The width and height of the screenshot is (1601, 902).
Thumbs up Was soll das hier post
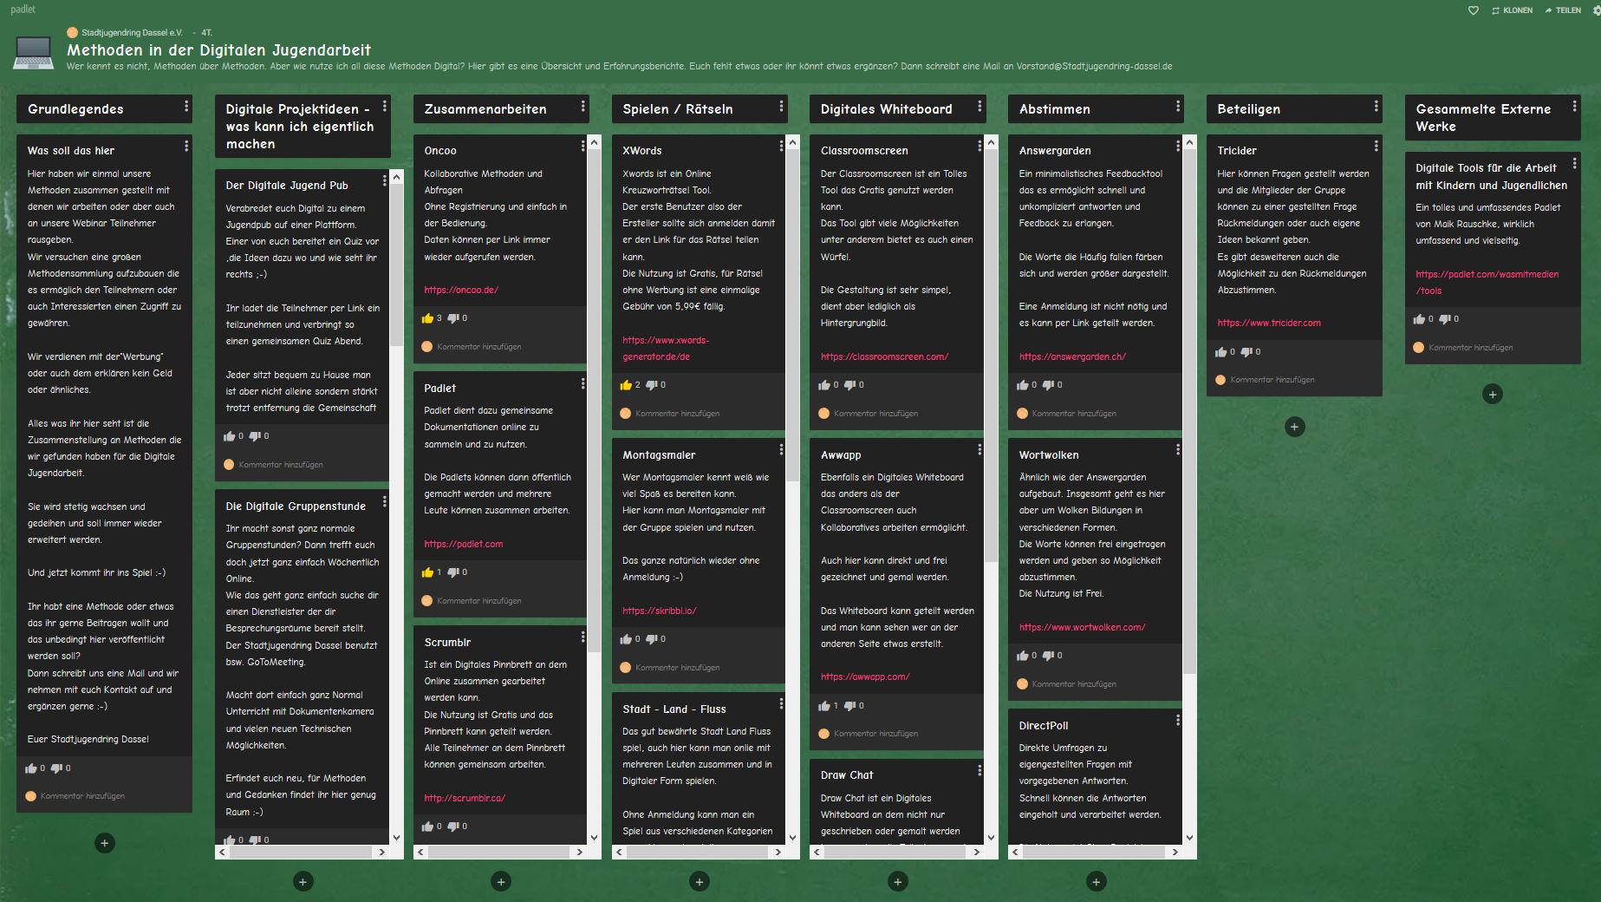pos(31,768)
